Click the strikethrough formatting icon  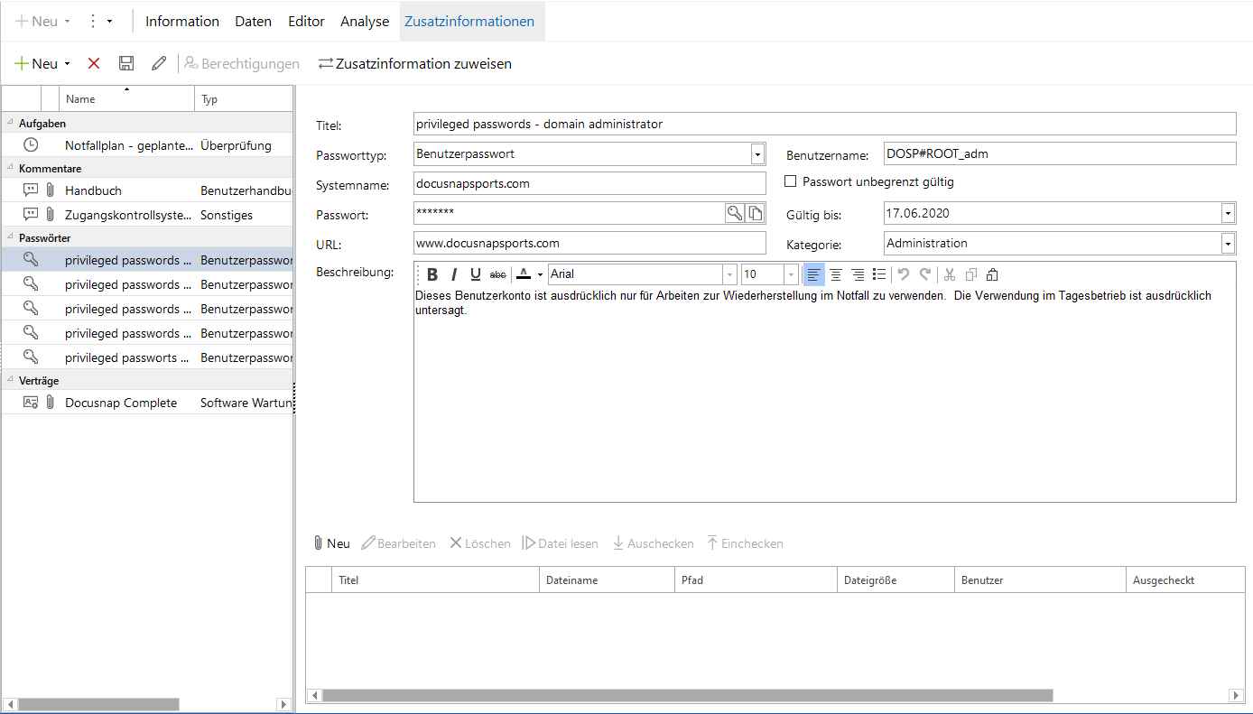[497, 274]
